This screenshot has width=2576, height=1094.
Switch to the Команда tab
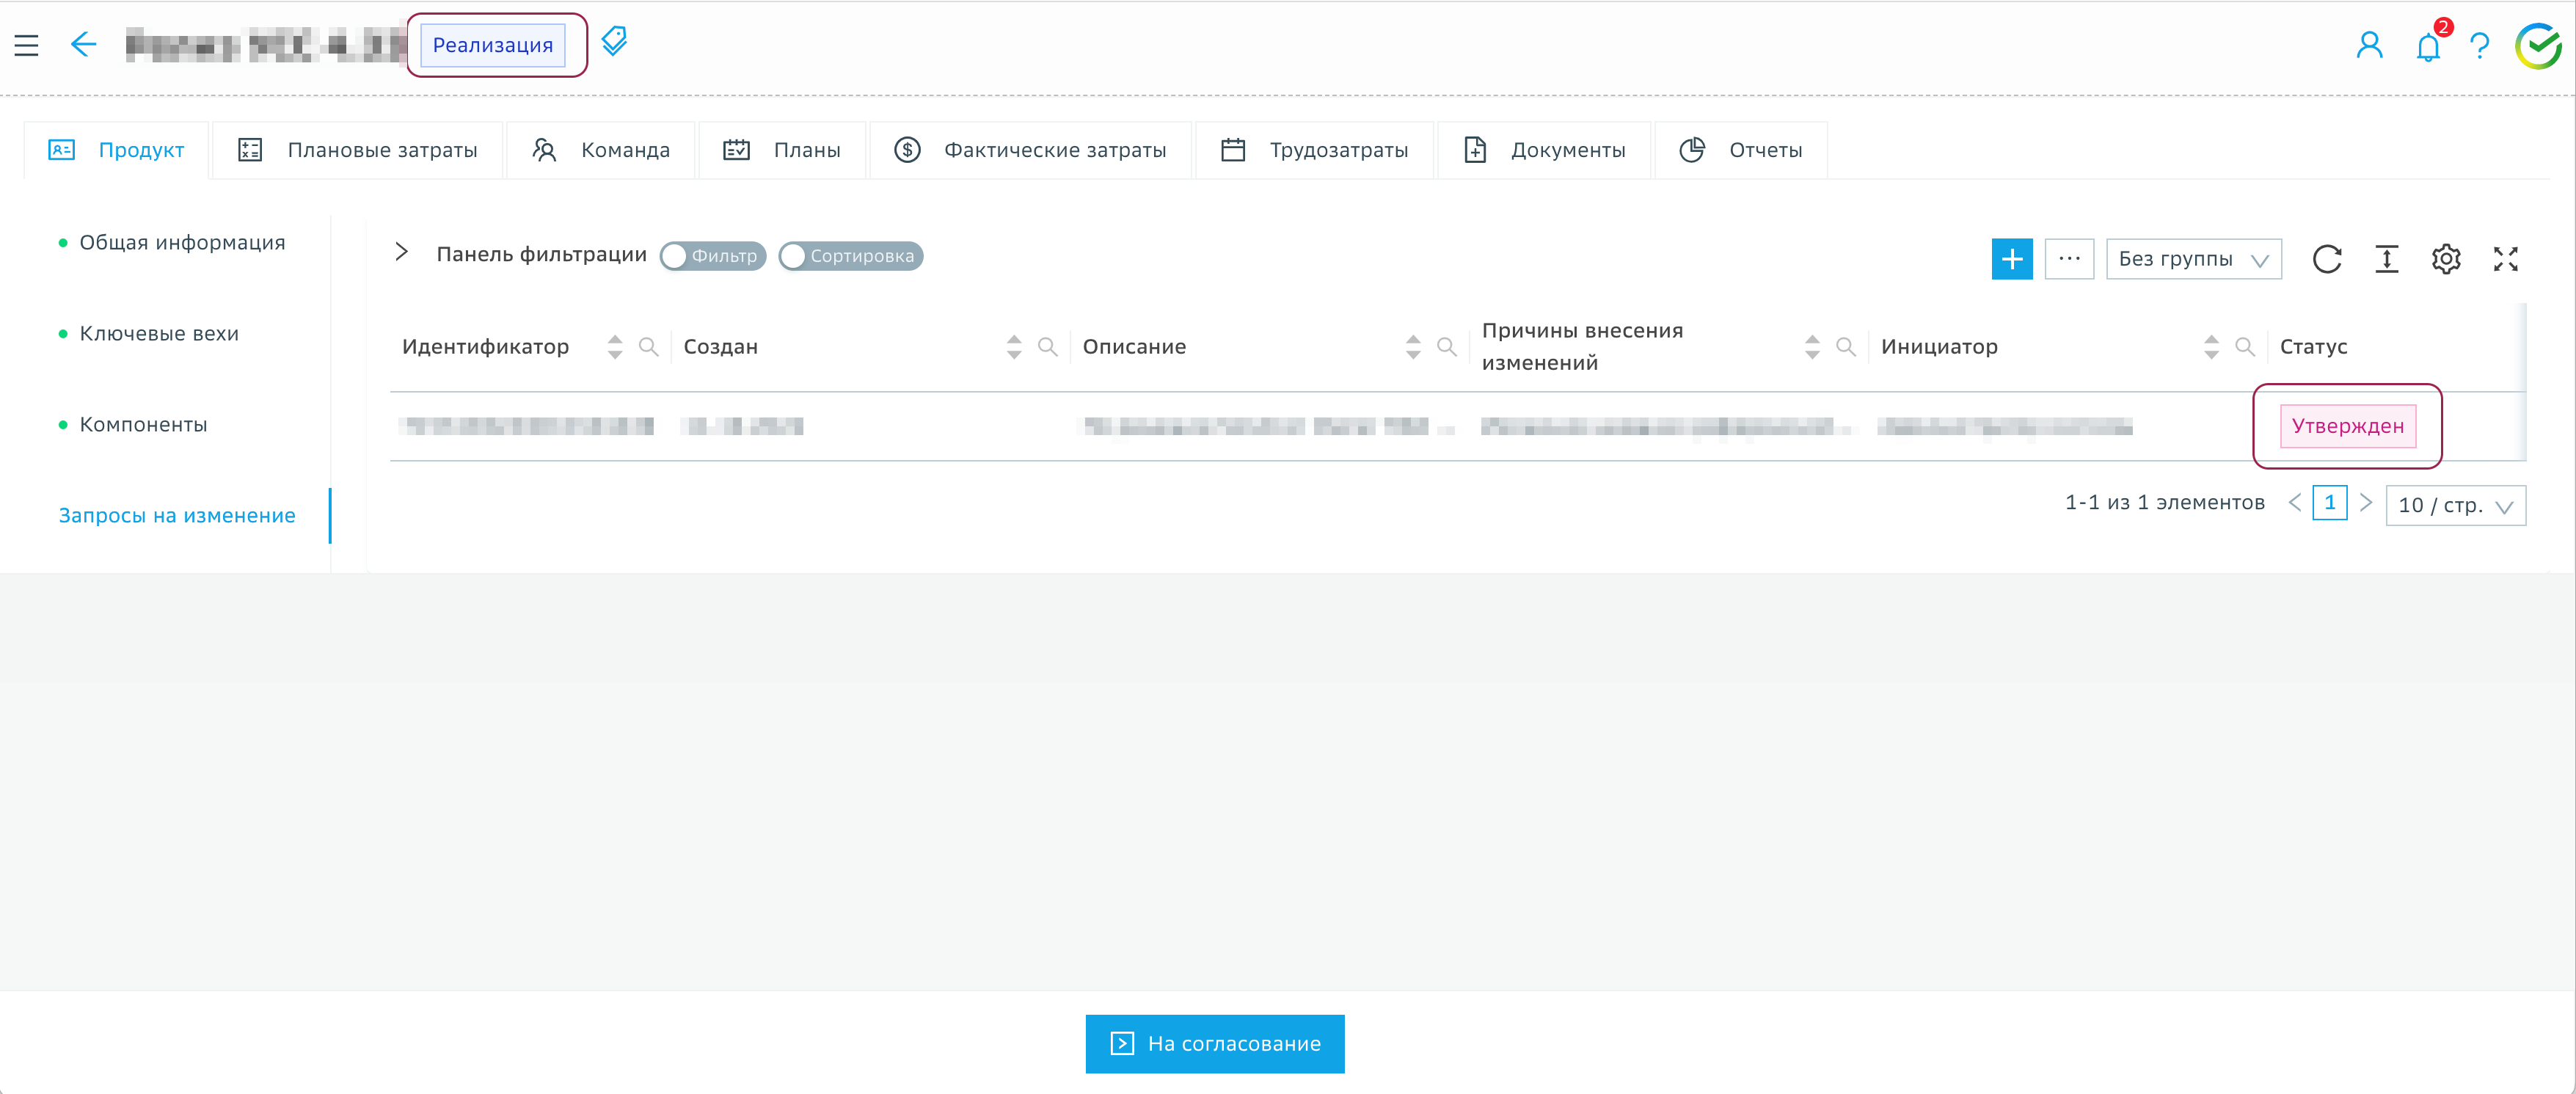click(602, 150)
